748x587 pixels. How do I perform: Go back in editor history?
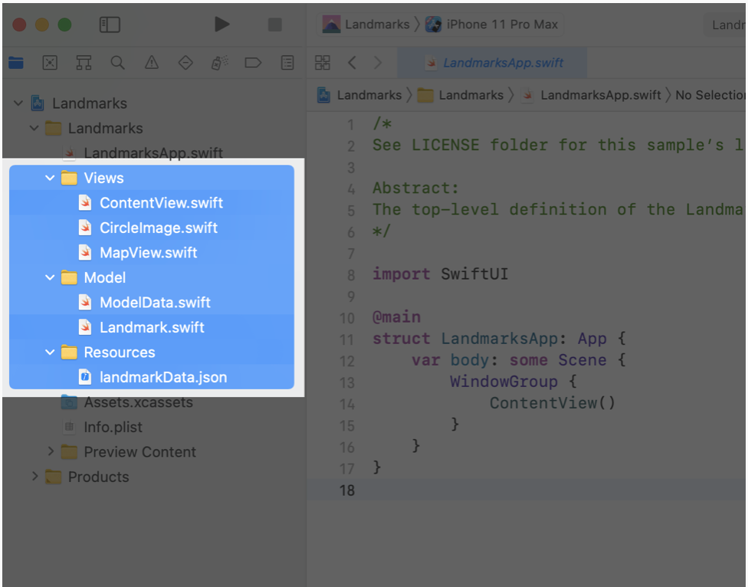pyautogui.click(x=352, y=63)
